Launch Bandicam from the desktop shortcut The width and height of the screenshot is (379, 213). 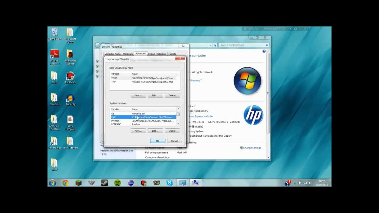[70, 78]
